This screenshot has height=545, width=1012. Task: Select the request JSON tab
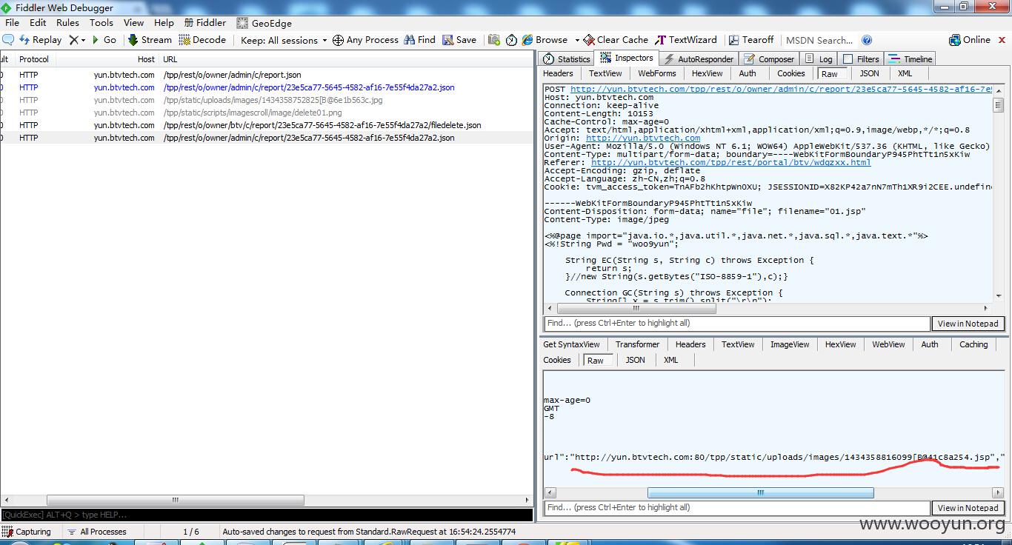click(870, 73)
